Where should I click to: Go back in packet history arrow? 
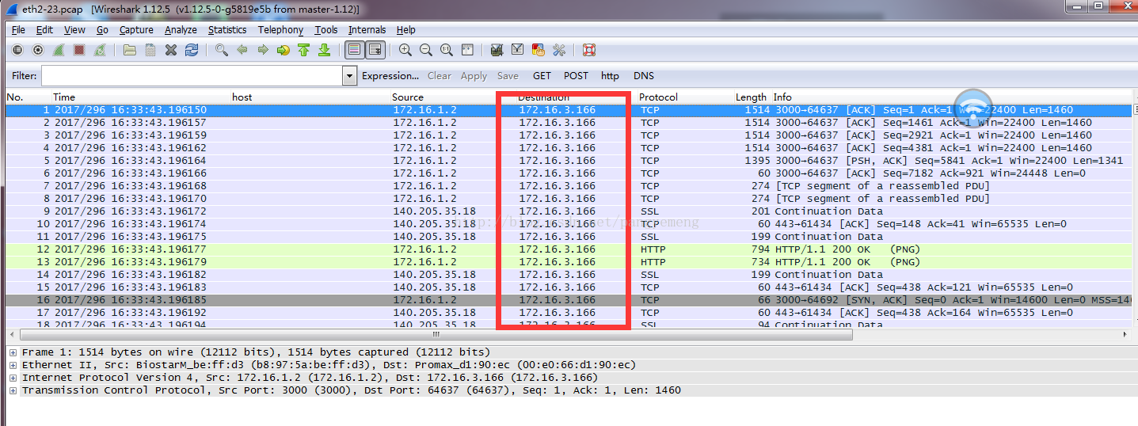[x=242, y=50]
